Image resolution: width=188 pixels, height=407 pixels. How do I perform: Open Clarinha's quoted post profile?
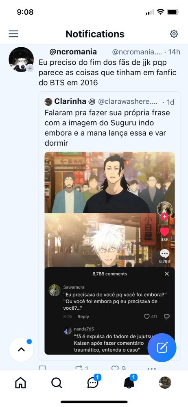click(x=48, y=102)
